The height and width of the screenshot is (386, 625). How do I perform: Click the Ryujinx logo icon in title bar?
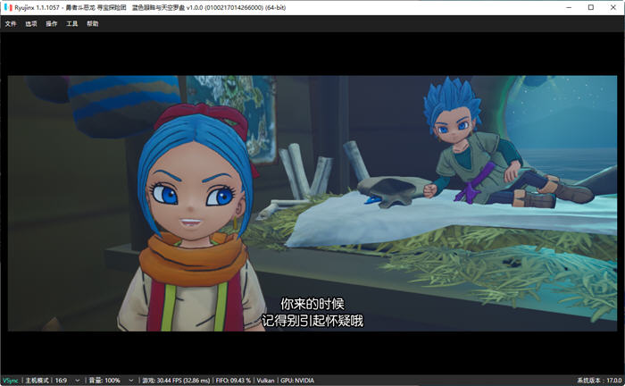coord(8,7)
